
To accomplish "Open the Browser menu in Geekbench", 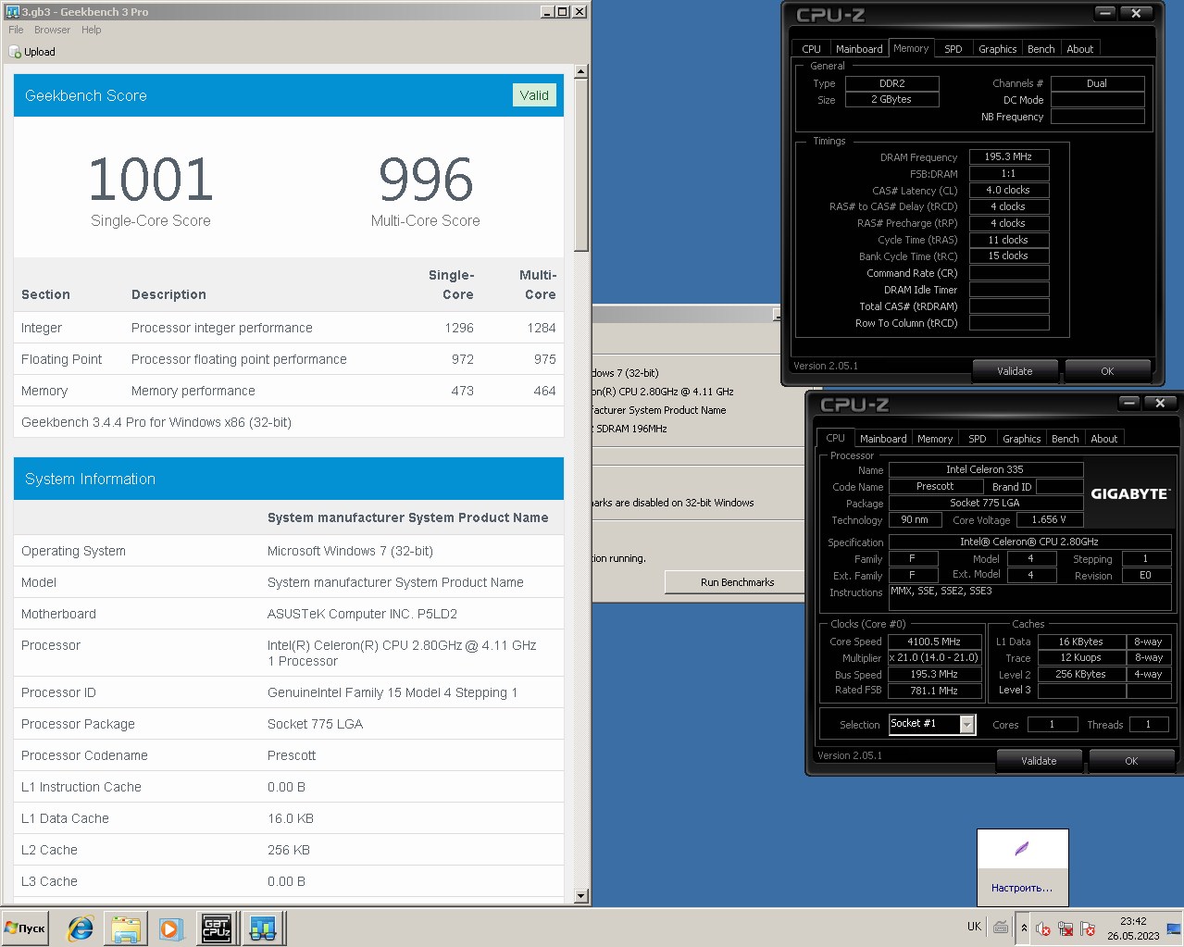I will [x=52, y=30].
